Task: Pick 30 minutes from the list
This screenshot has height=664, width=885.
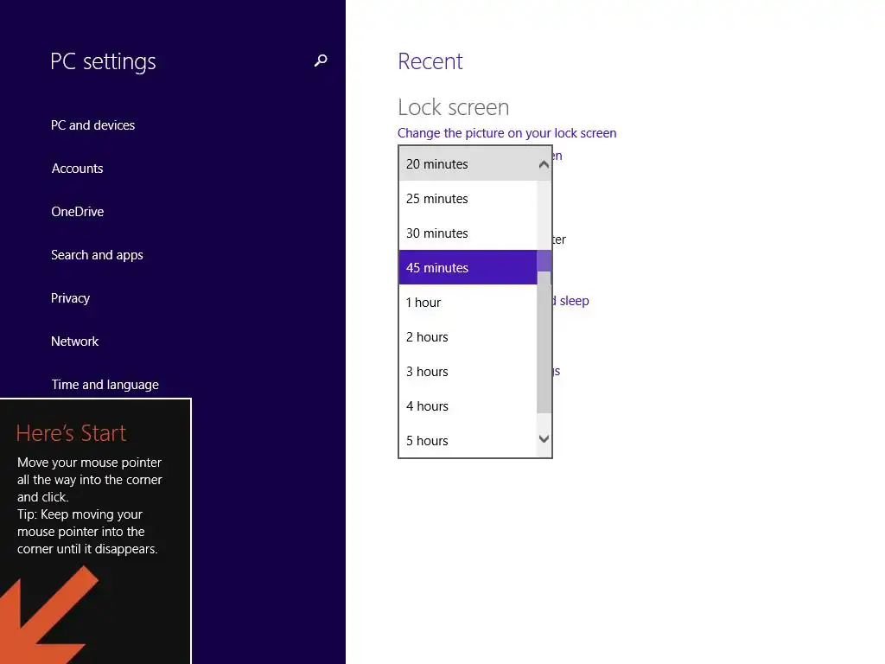Action: click(468, 233)
